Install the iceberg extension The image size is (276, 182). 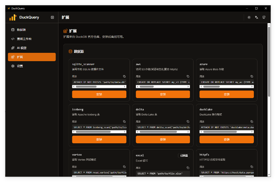click(99, 140)
